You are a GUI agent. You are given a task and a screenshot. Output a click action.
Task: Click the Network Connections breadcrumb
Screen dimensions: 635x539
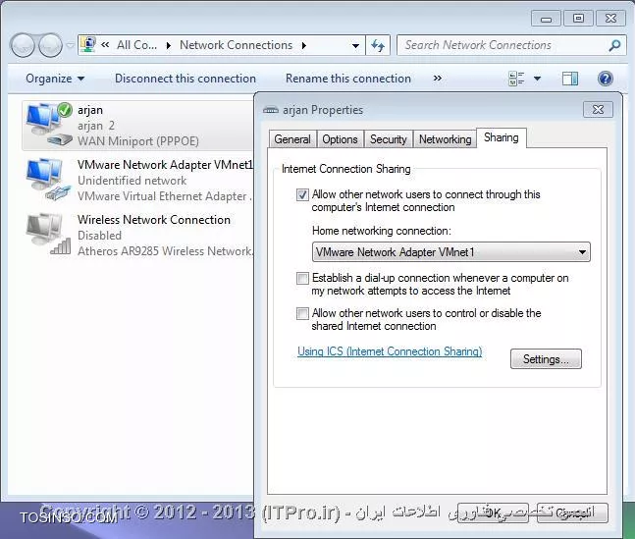tap(236, 45)
